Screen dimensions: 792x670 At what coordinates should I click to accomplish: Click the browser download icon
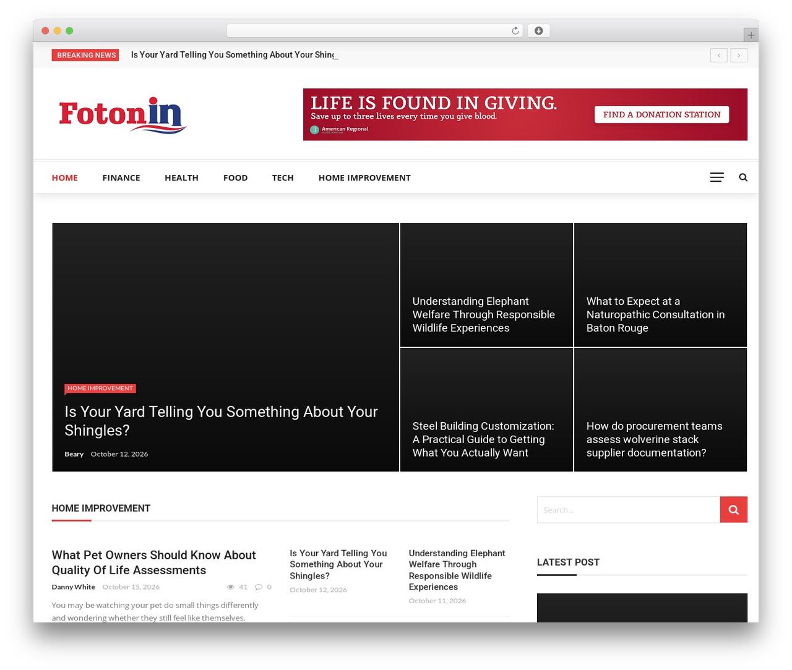[x=538, y=31]
